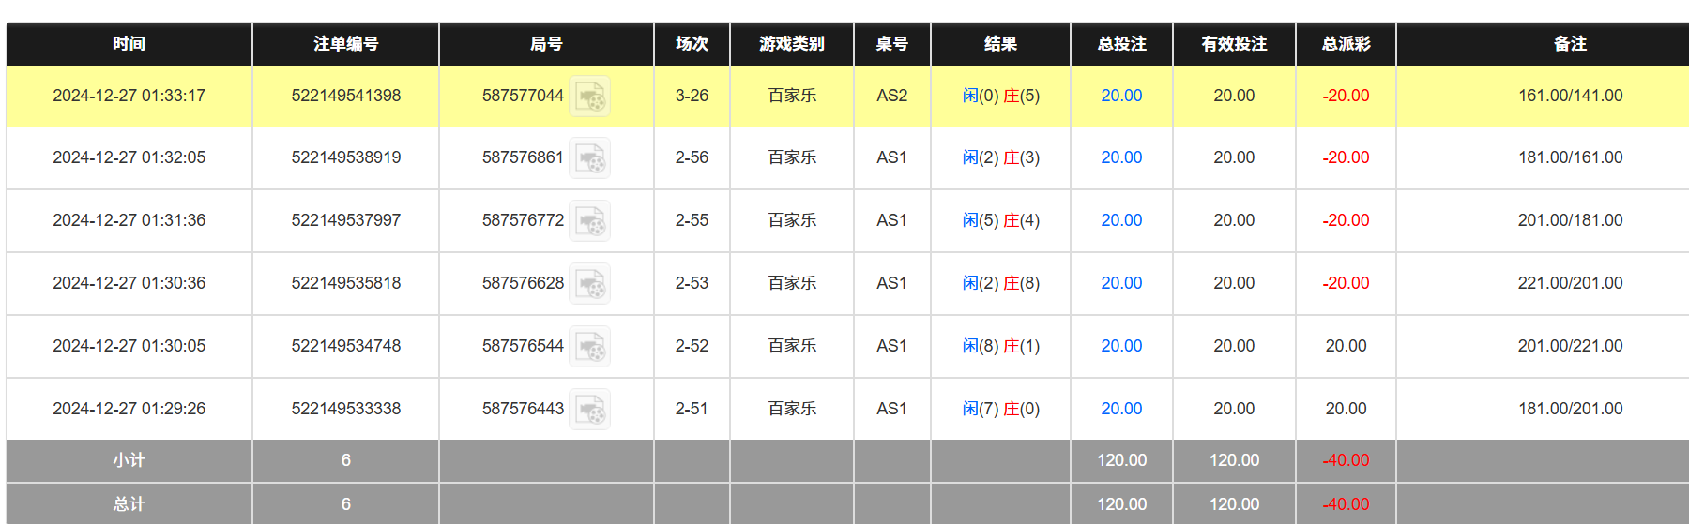Click replay icon next to 587576544
Screen dimensions: 1689x524
point(590,347)
